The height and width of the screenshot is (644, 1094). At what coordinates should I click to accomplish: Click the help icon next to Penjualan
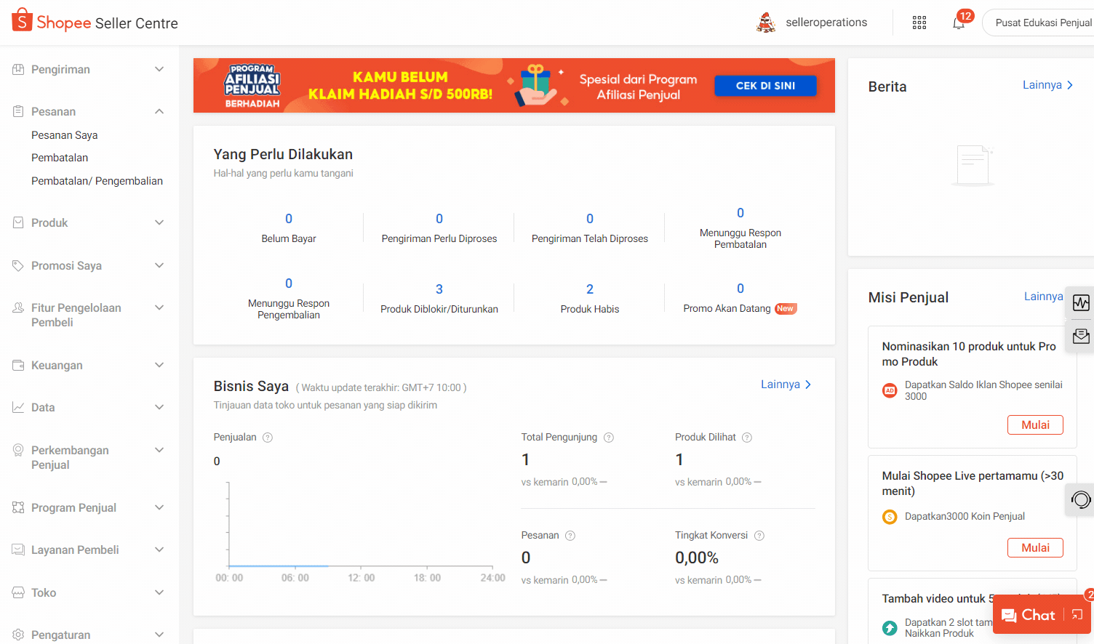[x=268, y=438]
